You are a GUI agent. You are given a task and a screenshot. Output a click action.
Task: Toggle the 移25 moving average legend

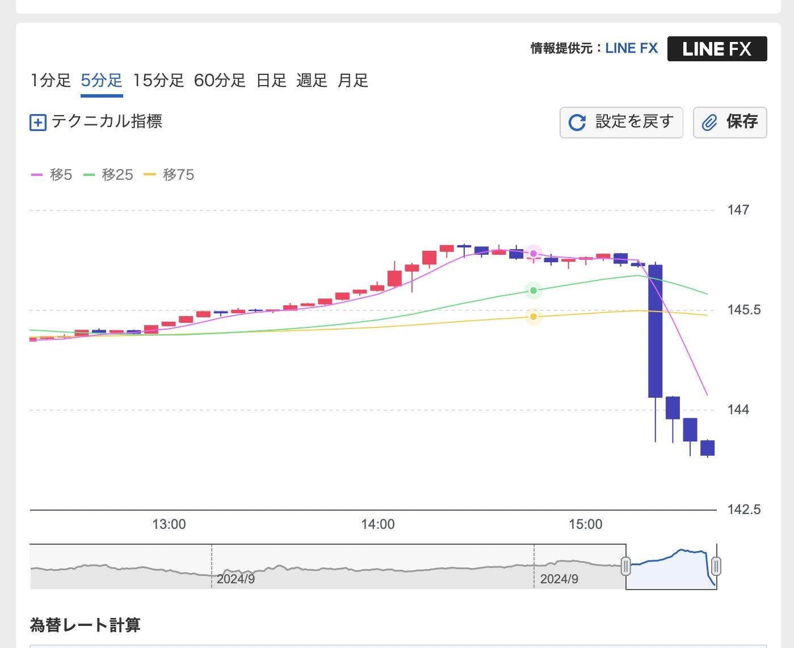click(108, 175)
